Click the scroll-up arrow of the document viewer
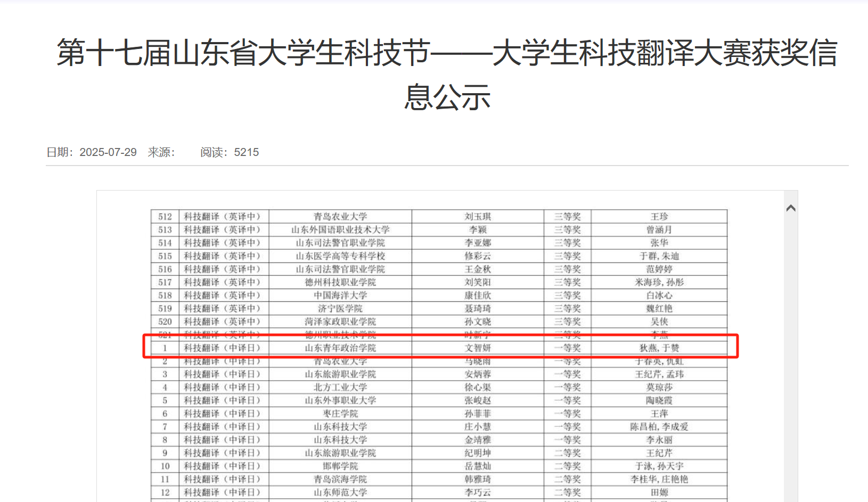Viewport: 868px width, 502px height. coord(791,208)
